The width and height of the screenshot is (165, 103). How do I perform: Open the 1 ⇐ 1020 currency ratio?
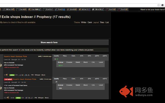[x=35, y=10]
